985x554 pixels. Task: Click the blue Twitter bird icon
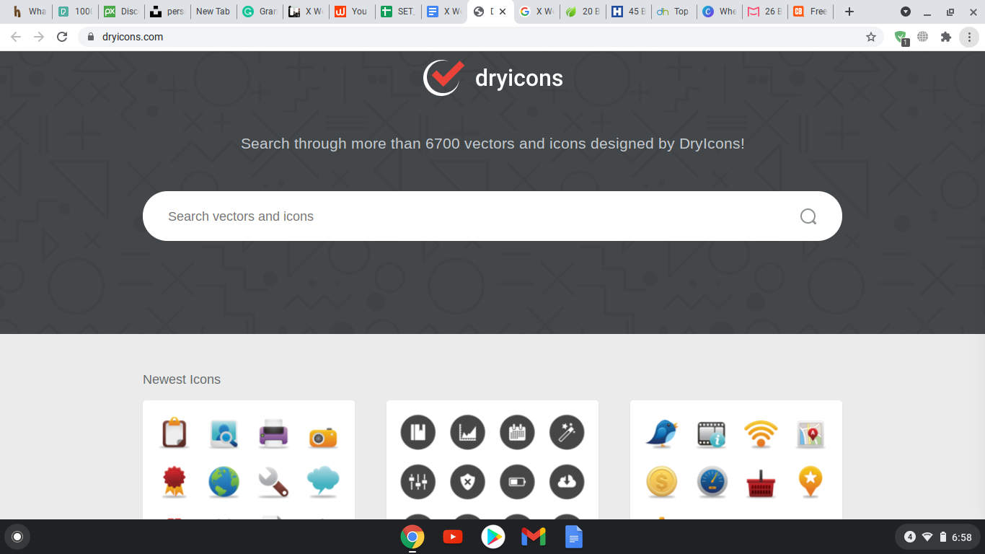click(x=662, y=433)
